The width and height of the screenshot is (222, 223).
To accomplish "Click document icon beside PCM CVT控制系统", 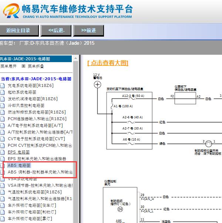I will 3,146.
